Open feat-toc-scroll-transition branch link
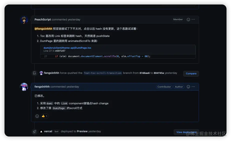Screen dimensions: 231x141 [x=103, y=73]
